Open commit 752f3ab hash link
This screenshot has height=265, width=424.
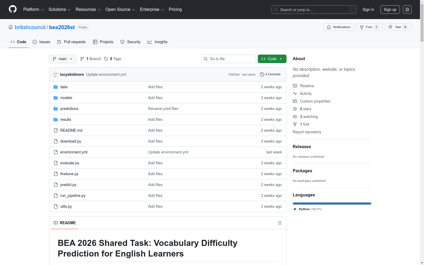(x=234, y=74)
